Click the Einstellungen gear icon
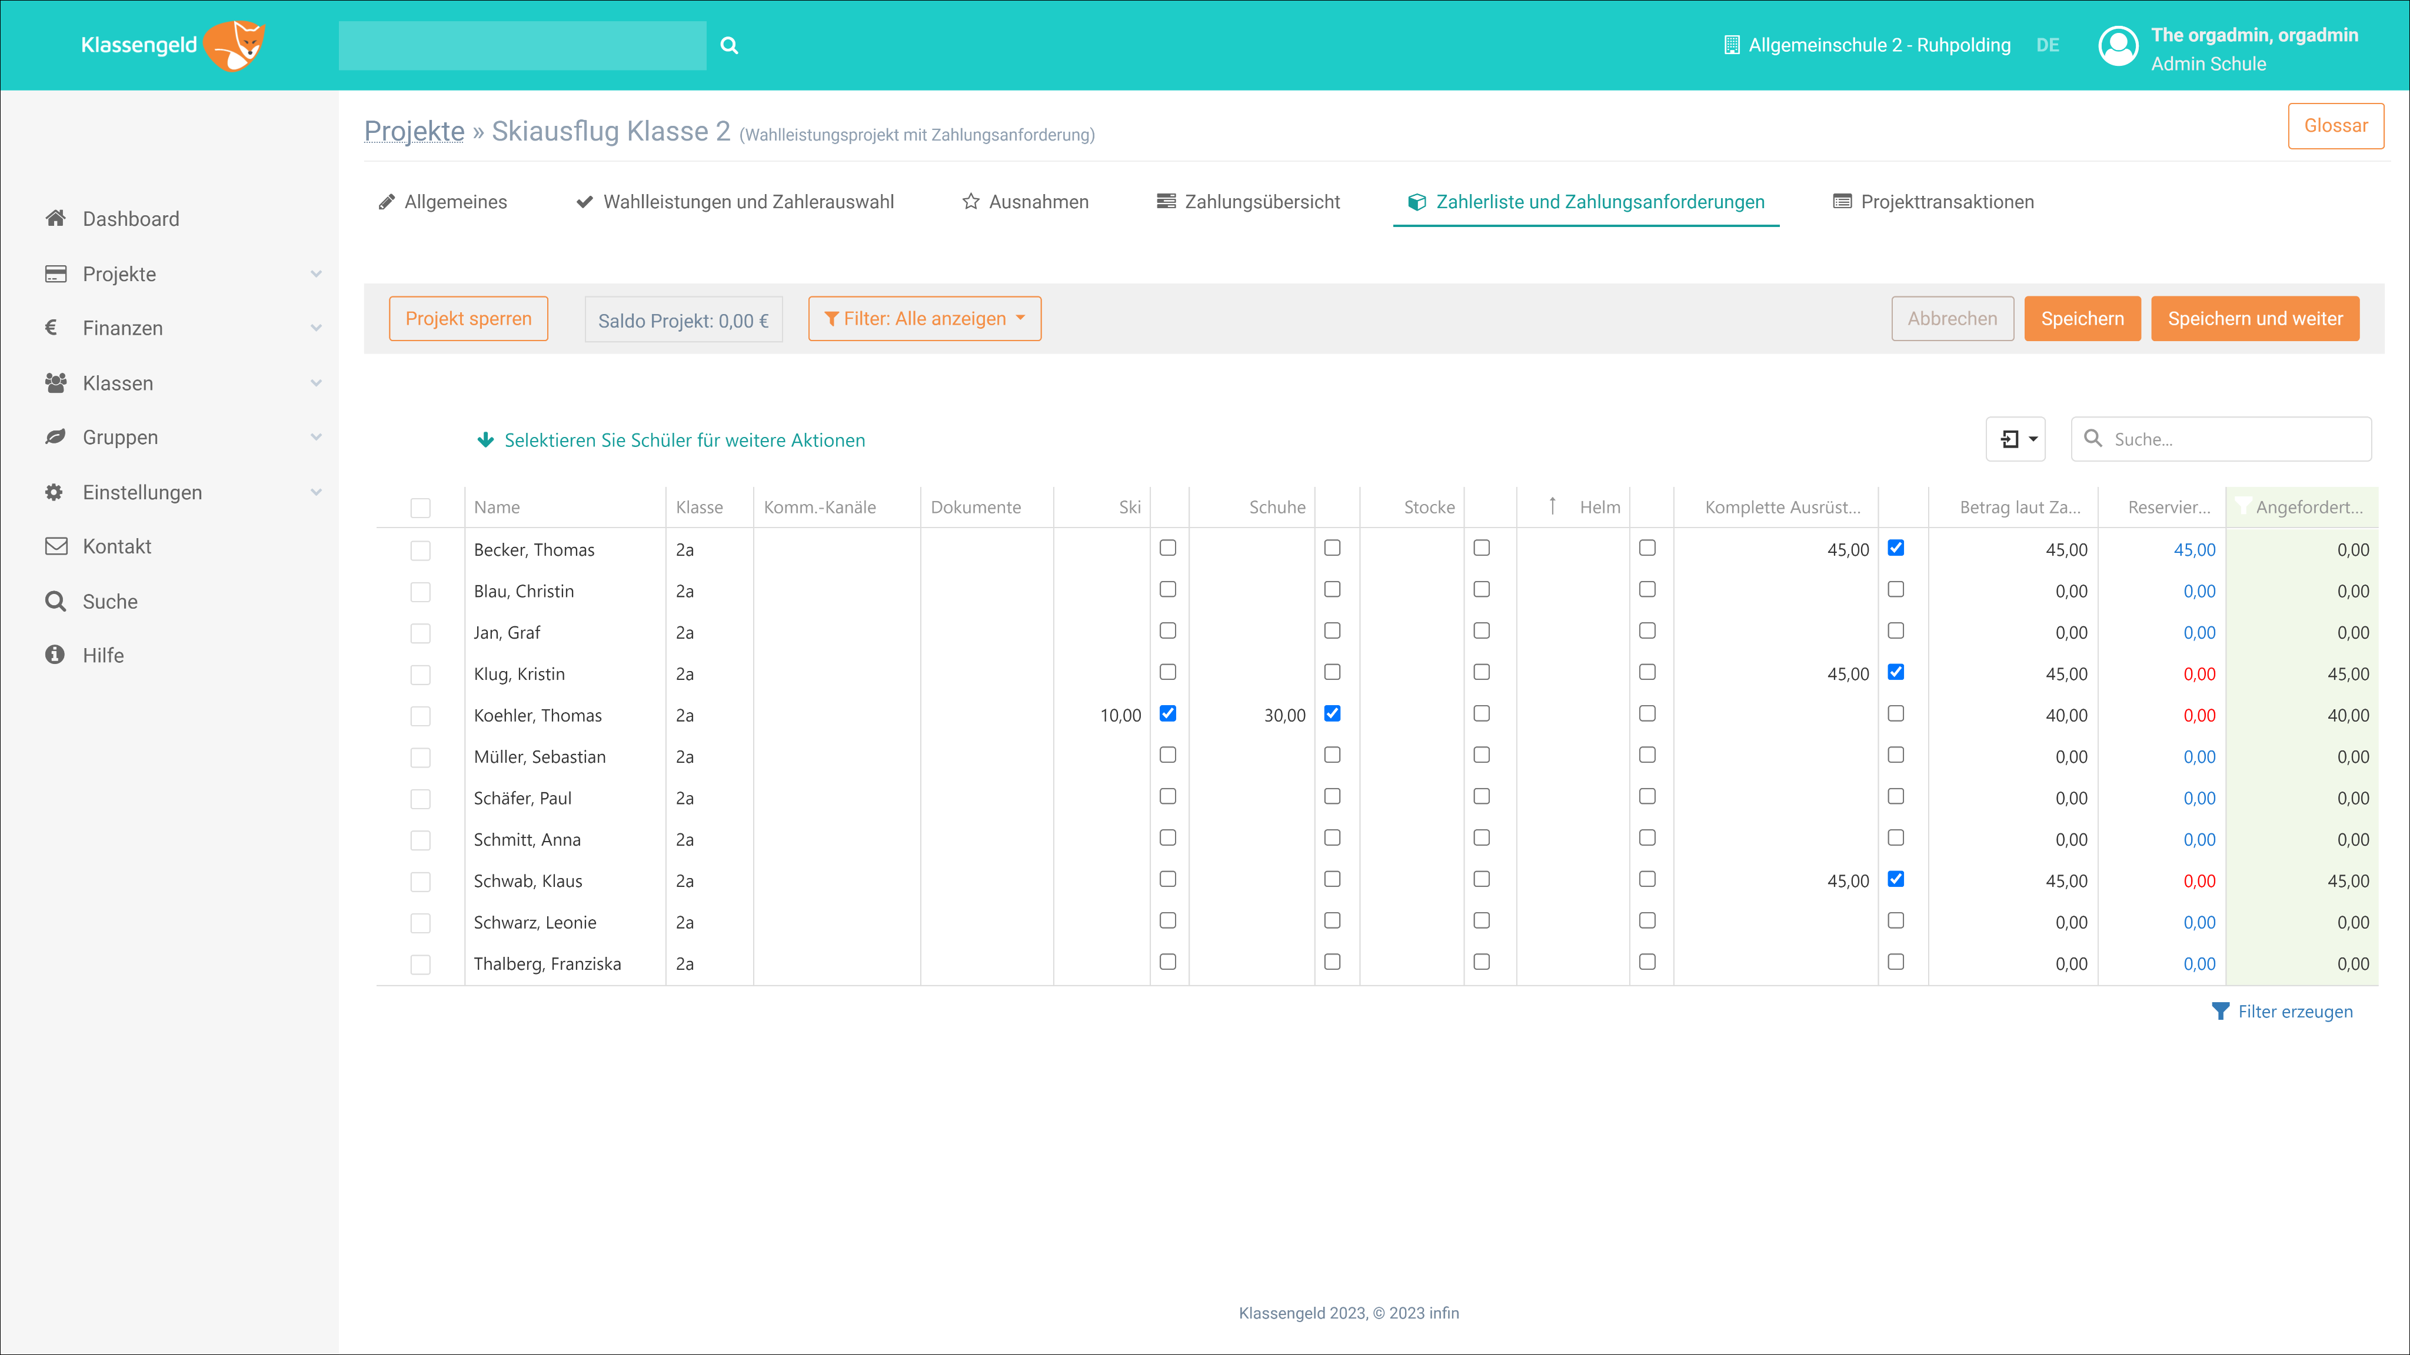2410x1355 pixels. (x=54, y=492)
